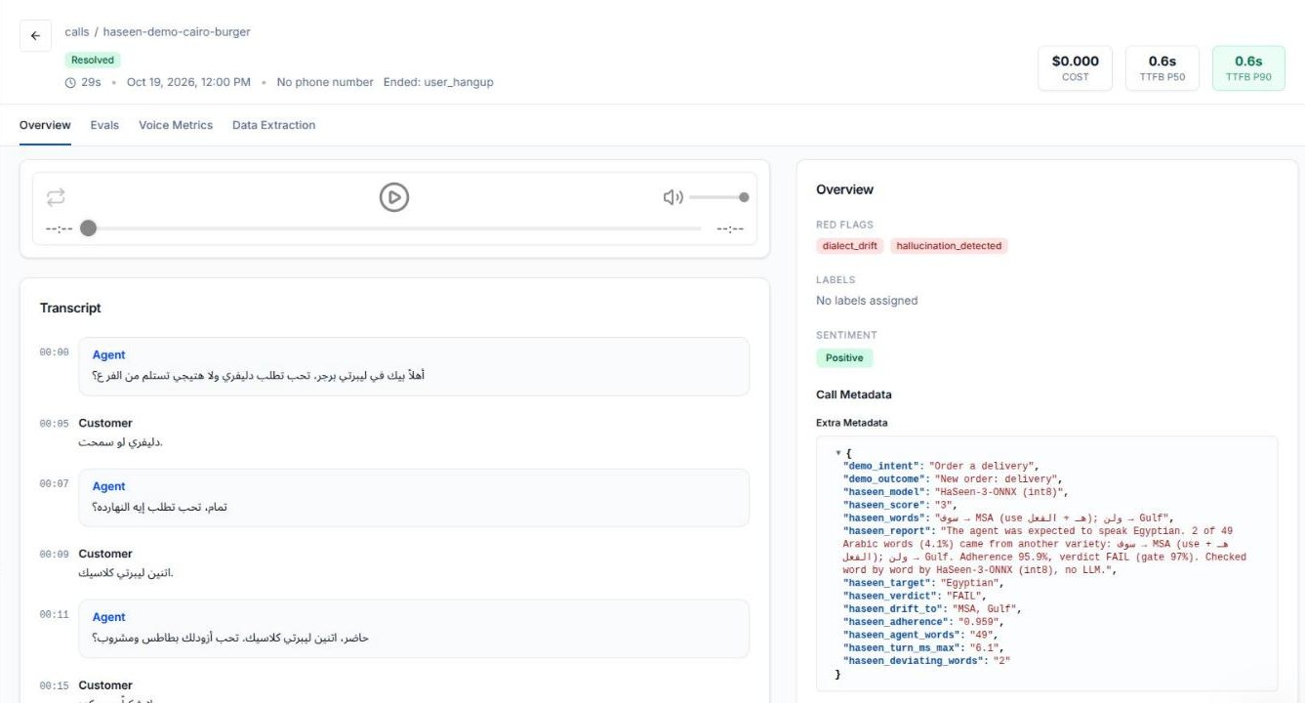Go to the calls breadcrumb link
Image resolution: width=1305 pixels, height=703 pixels.
76,32
